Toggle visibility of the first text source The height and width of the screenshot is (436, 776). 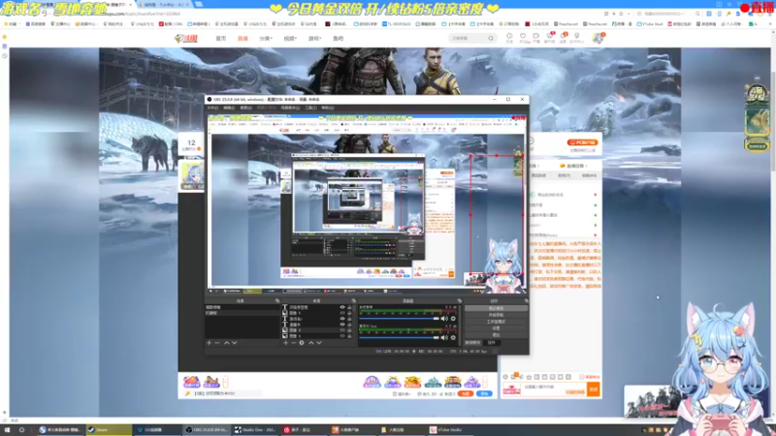point(342,307)
